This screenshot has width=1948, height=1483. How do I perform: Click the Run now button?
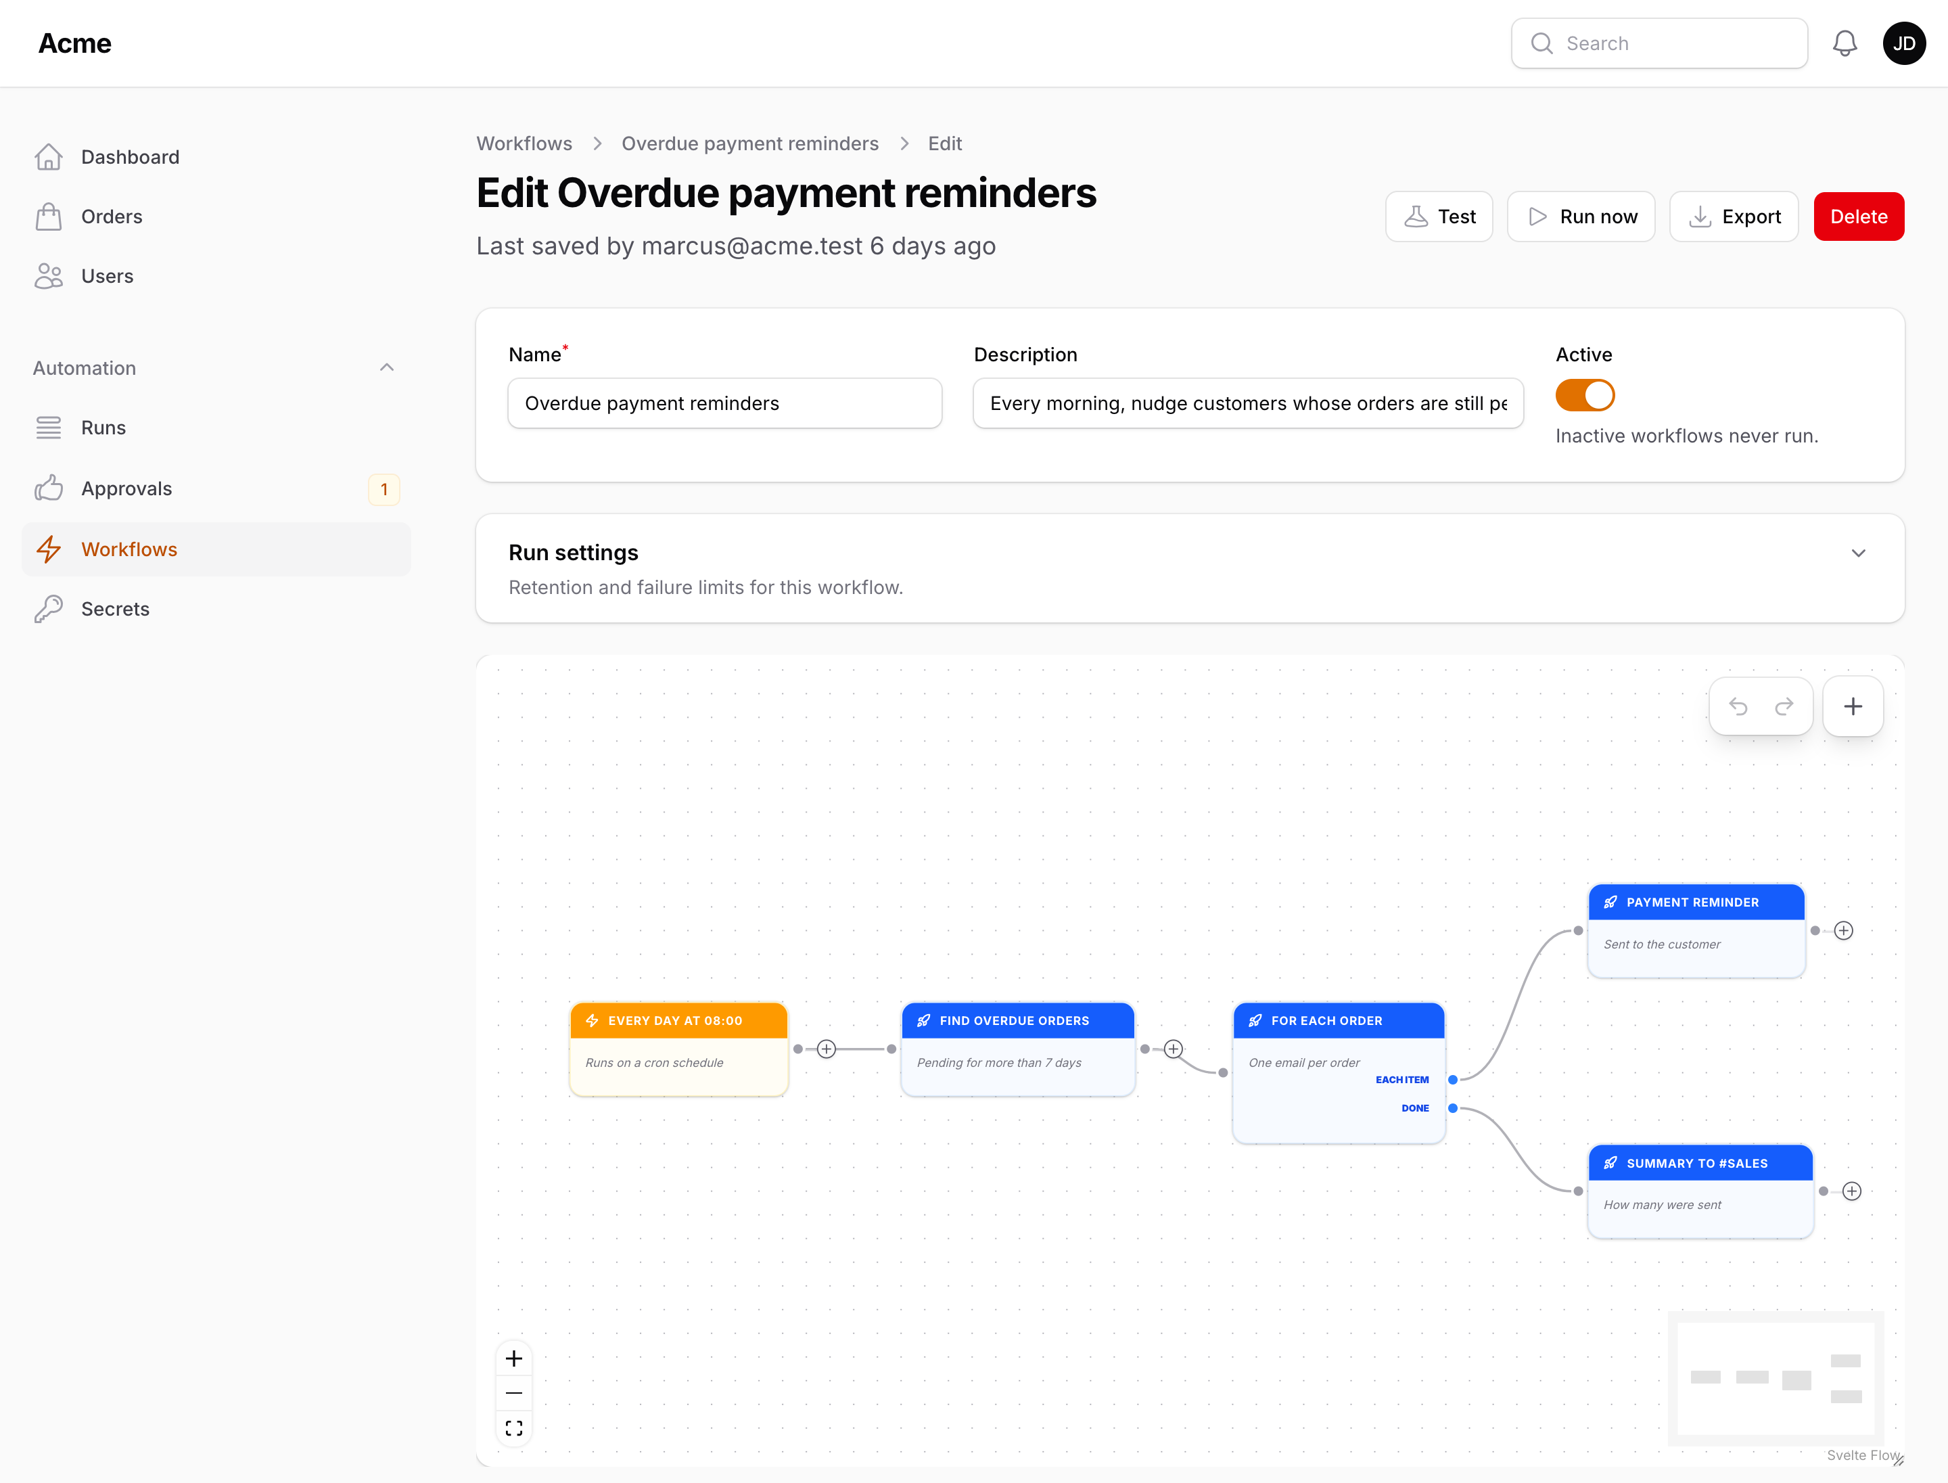coord(1581,216)
